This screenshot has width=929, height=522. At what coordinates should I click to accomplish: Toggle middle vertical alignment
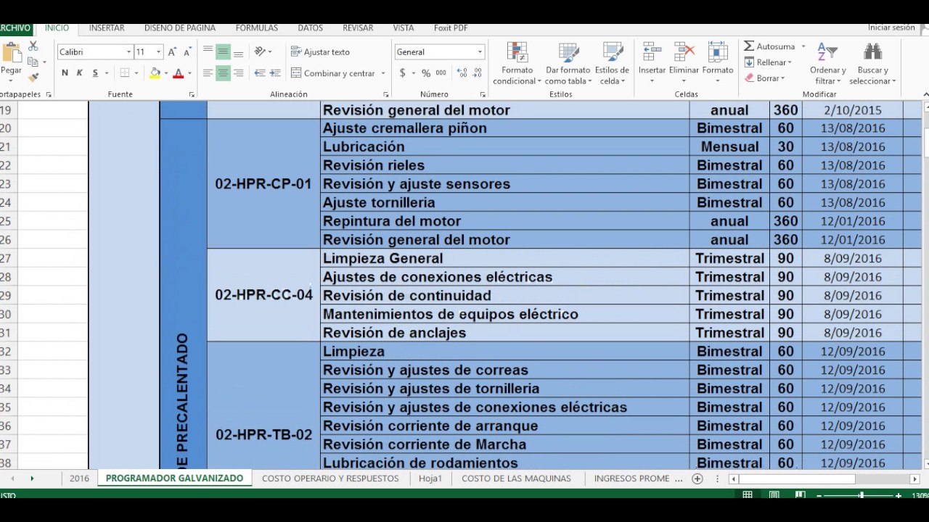[x=223, y=52]
